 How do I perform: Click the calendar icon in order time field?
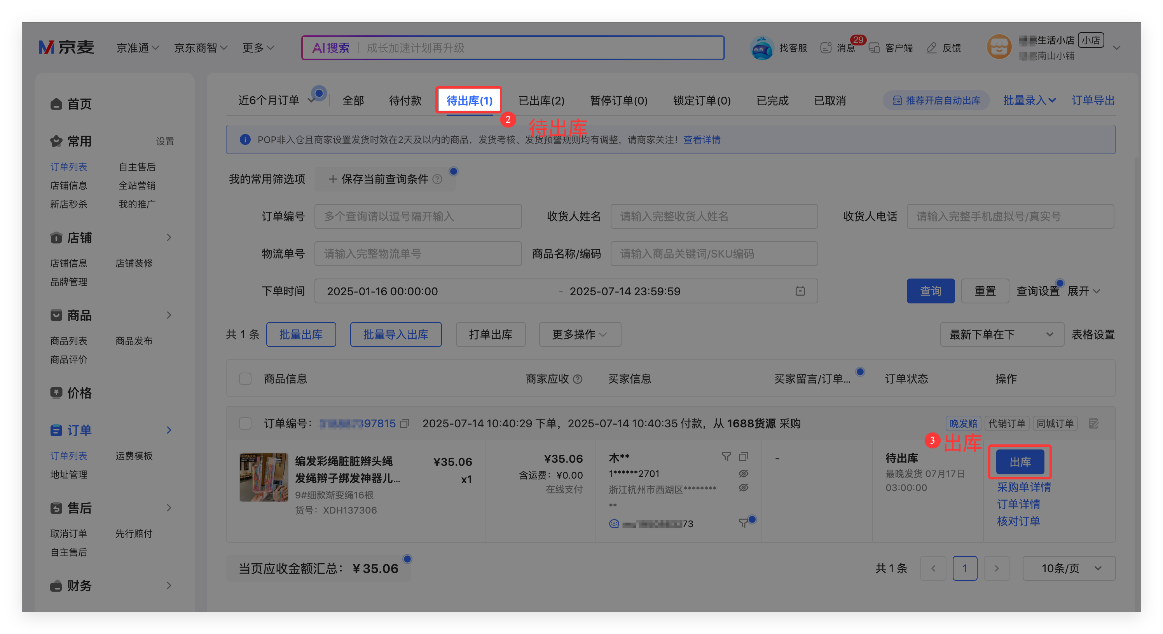(800, 291)
